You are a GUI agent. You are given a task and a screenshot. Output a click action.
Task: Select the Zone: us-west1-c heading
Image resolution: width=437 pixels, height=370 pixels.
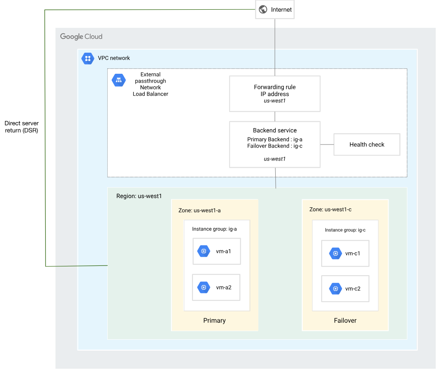331,209
